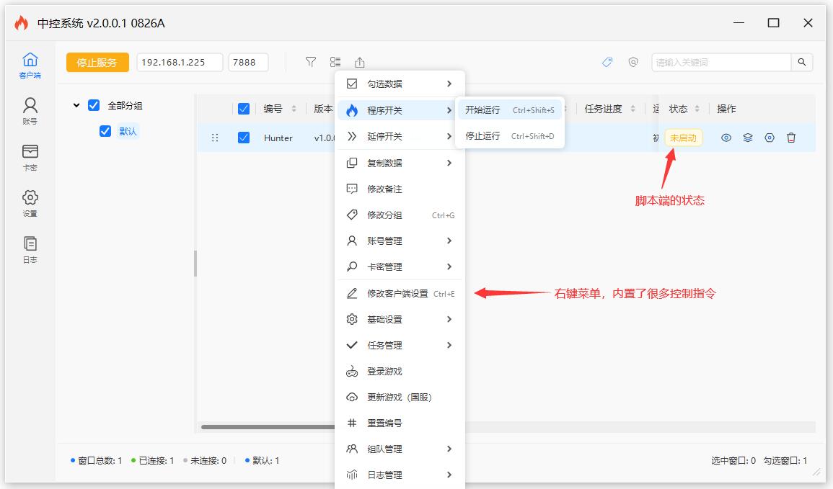
Task: Click the 停止服务 button
Action: pos(97,63)
